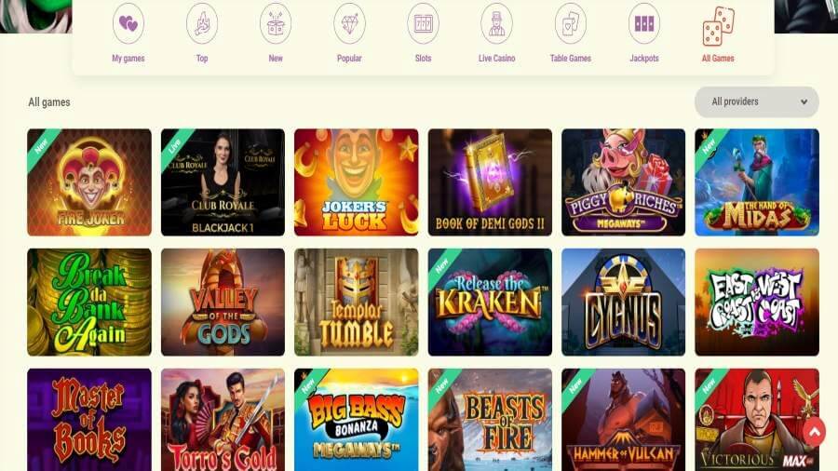Open the New gift box icon

click(x=276, y=23)
